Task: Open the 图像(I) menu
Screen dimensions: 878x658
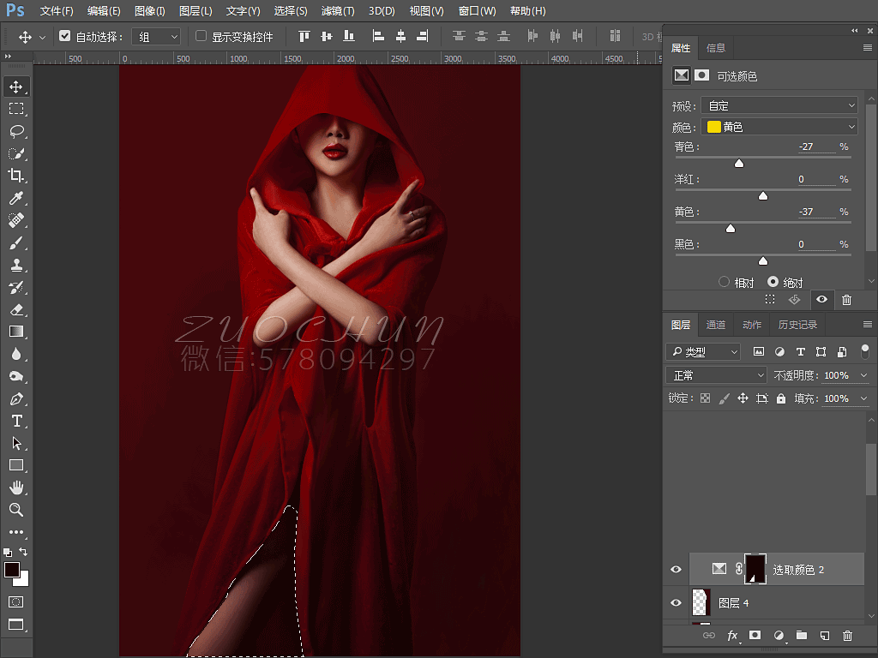Action: (x=149, y=10)
